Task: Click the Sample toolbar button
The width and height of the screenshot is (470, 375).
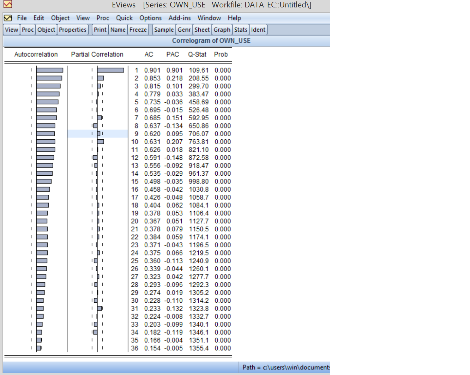Action: coord(164,30)
